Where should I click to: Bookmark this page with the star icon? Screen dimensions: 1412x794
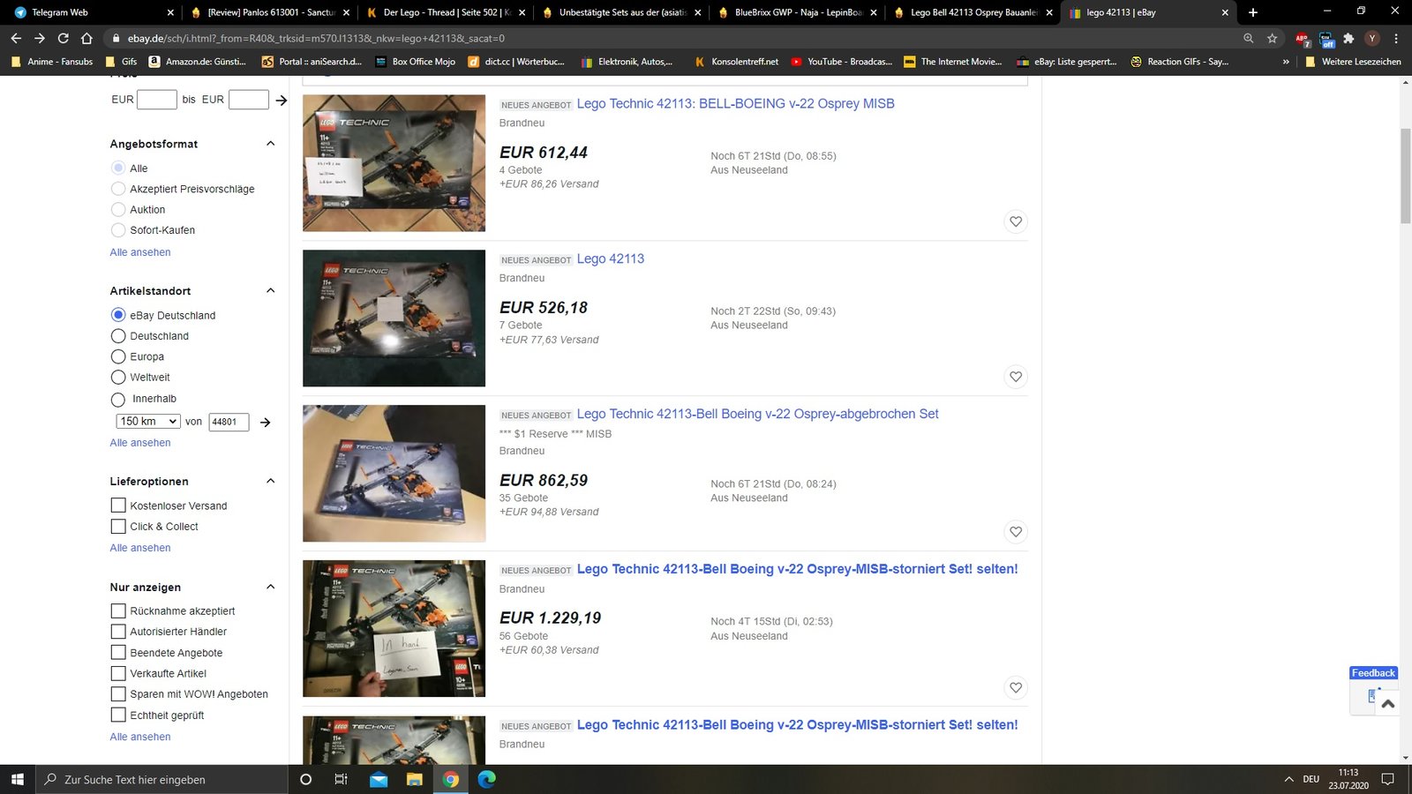[x=1272, y=38]
